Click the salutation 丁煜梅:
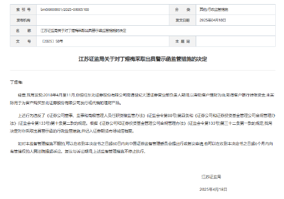 click(x=17, y=82)
